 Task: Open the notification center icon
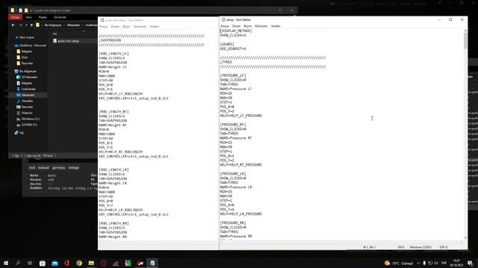point(470,263)
